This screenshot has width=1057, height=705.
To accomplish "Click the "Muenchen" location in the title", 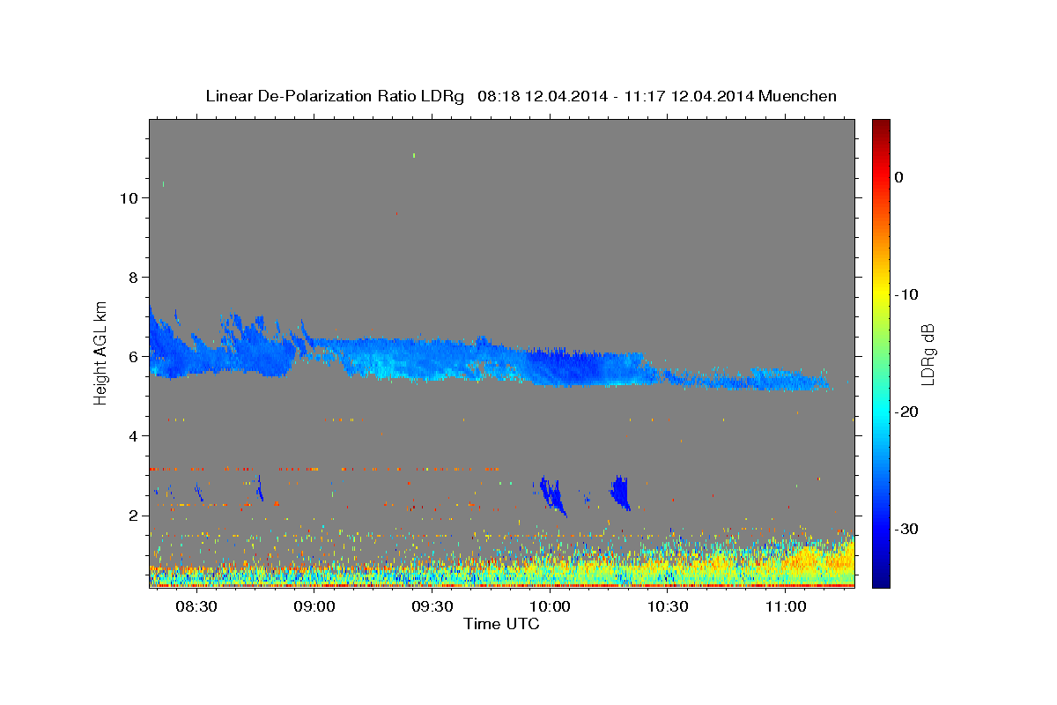I will tap(796, 96).
